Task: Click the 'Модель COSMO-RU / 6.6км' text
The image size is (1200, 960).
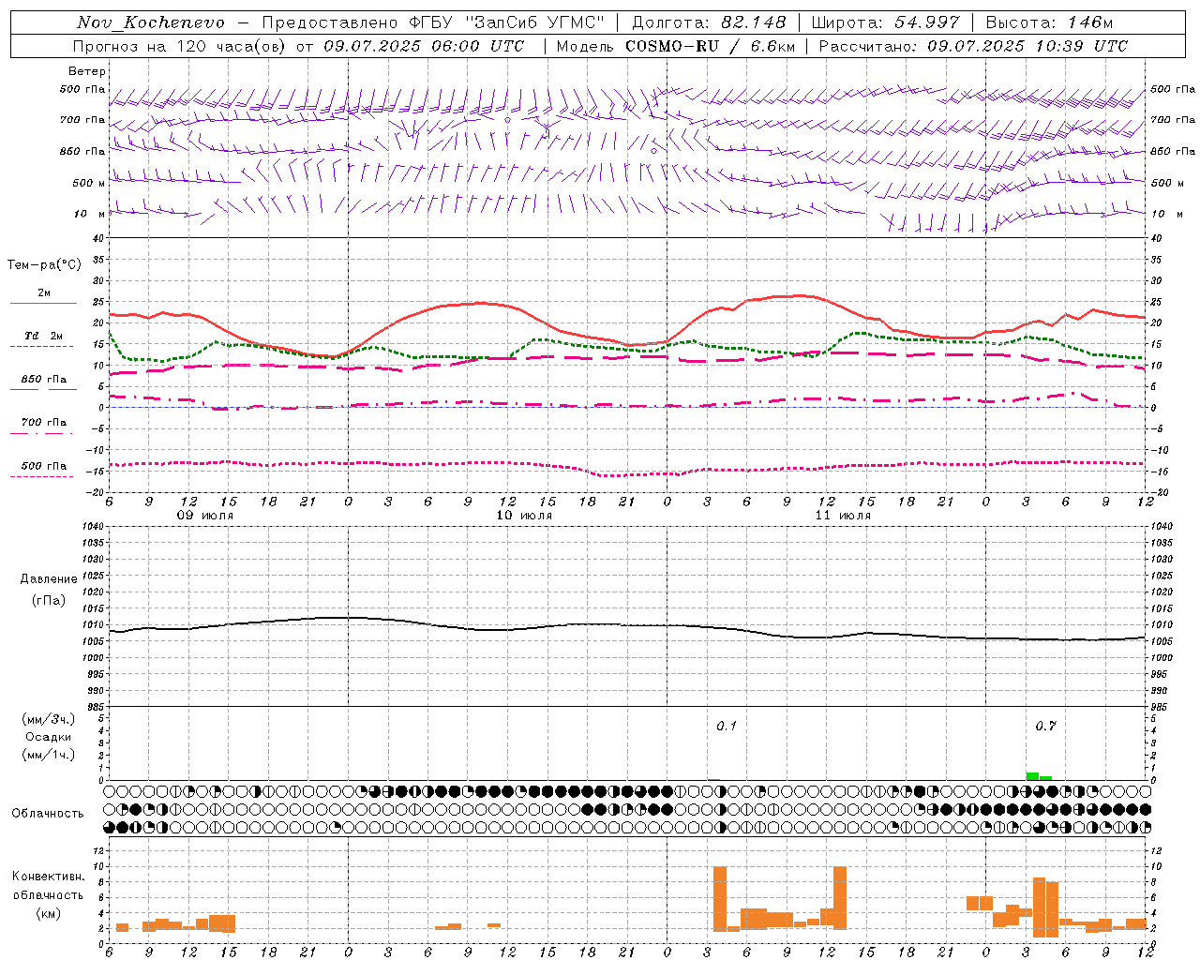Action: (x=676, y=46)
